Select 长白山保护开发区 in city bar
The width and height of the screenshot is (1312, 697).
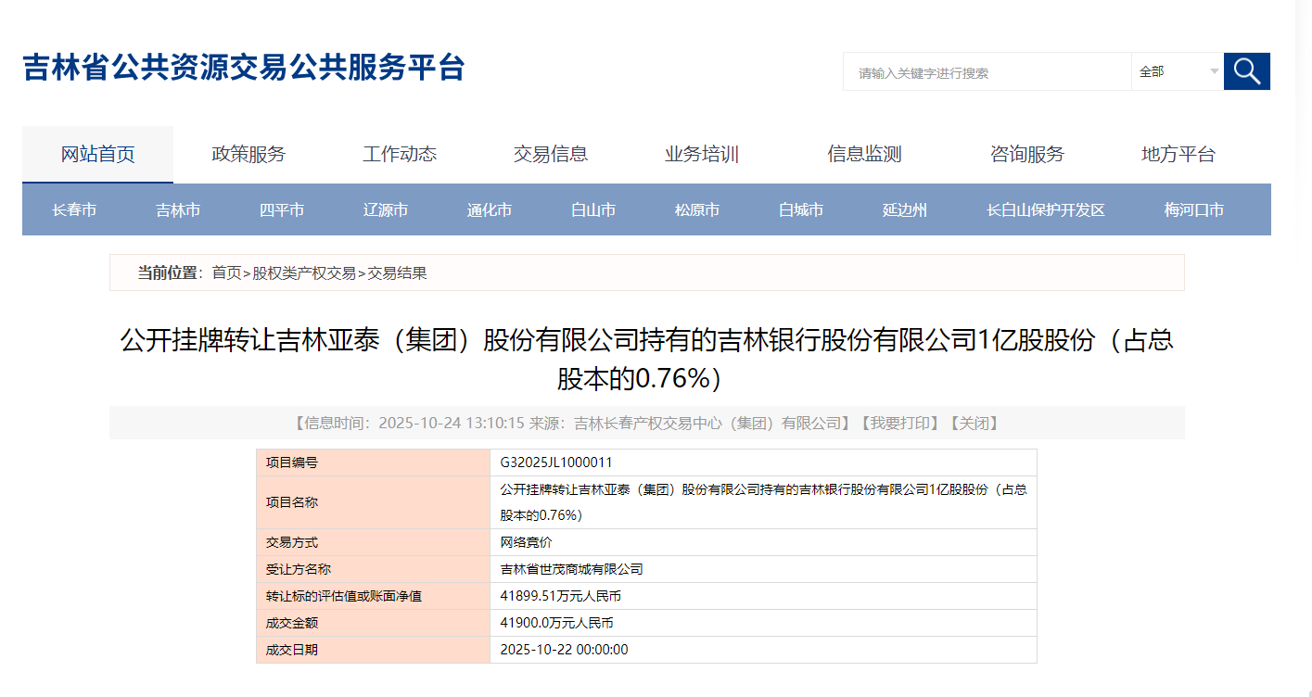[1046, 210]
